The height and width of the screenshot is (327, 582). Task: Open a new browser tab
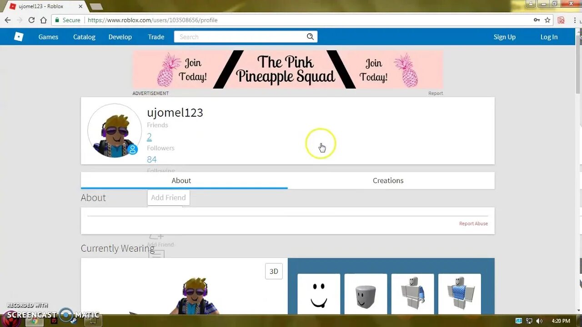tap(96, 6)
